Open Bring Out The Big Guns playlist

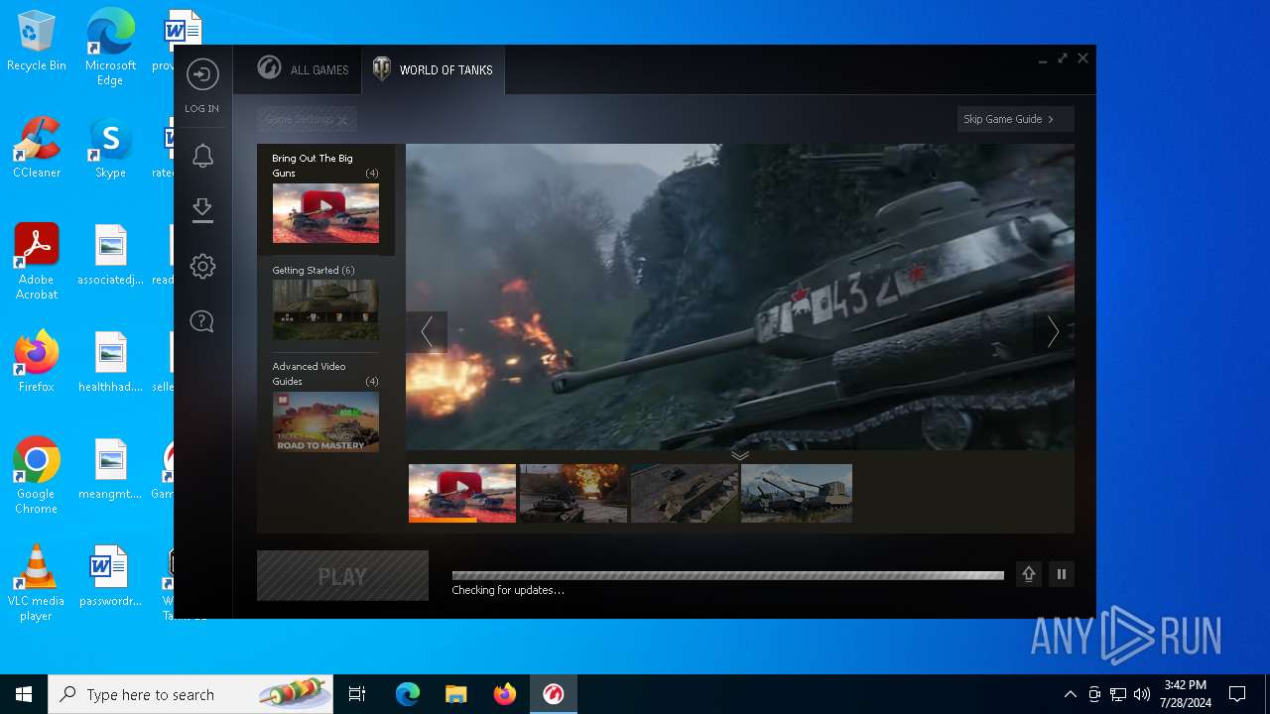click(x=325, y=199)
